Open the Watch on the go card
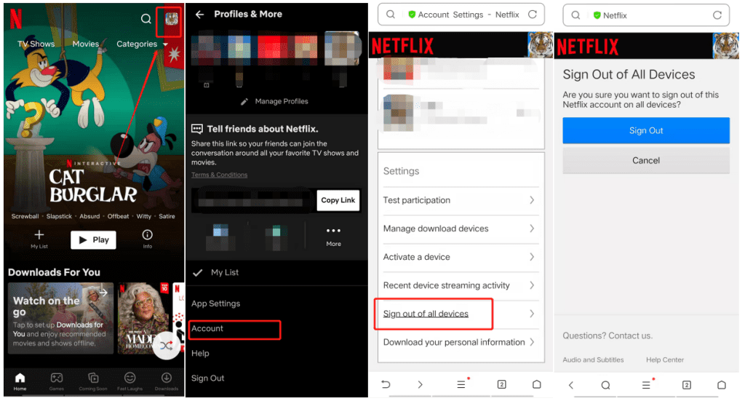 [x=61, y=318]
